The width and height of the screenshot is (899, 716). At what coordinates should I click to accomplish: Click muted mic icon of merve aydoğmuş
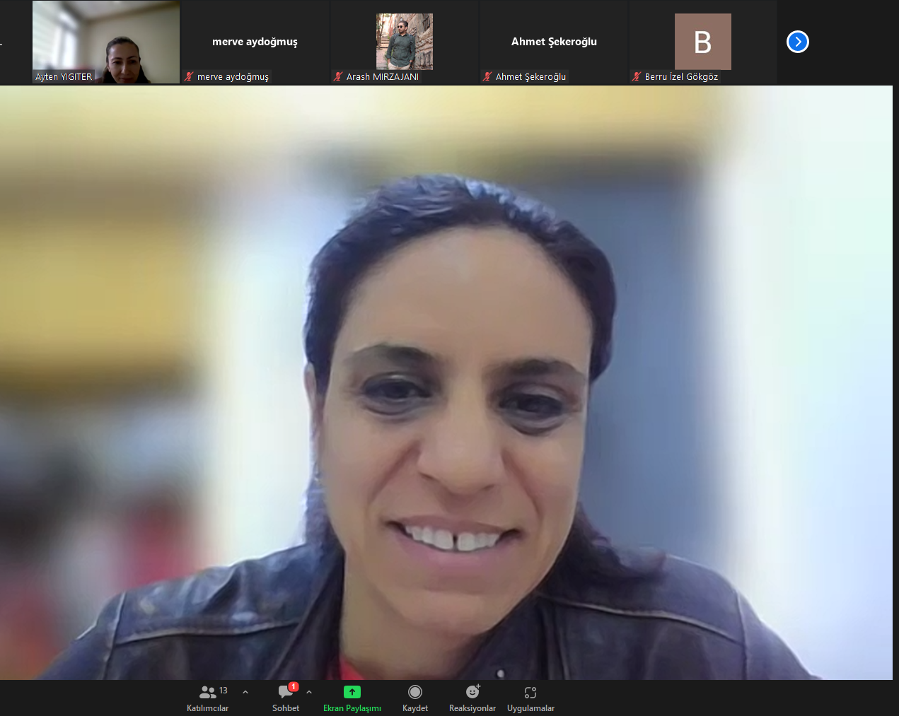tap(189, 76)
